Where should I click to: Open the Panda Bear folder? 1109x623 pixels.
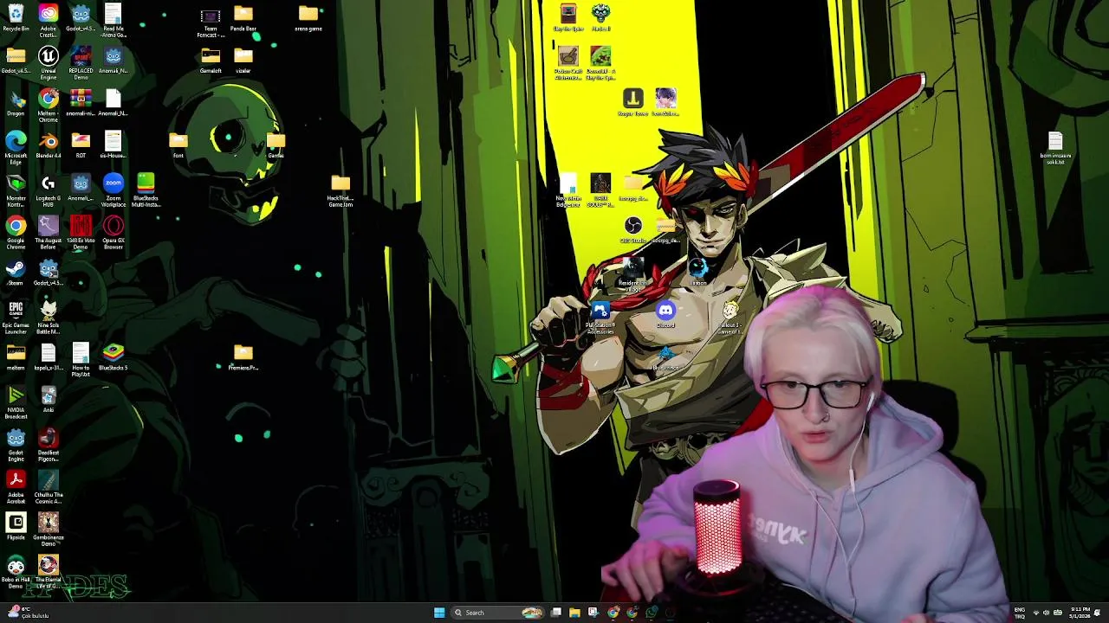(243, 17)
